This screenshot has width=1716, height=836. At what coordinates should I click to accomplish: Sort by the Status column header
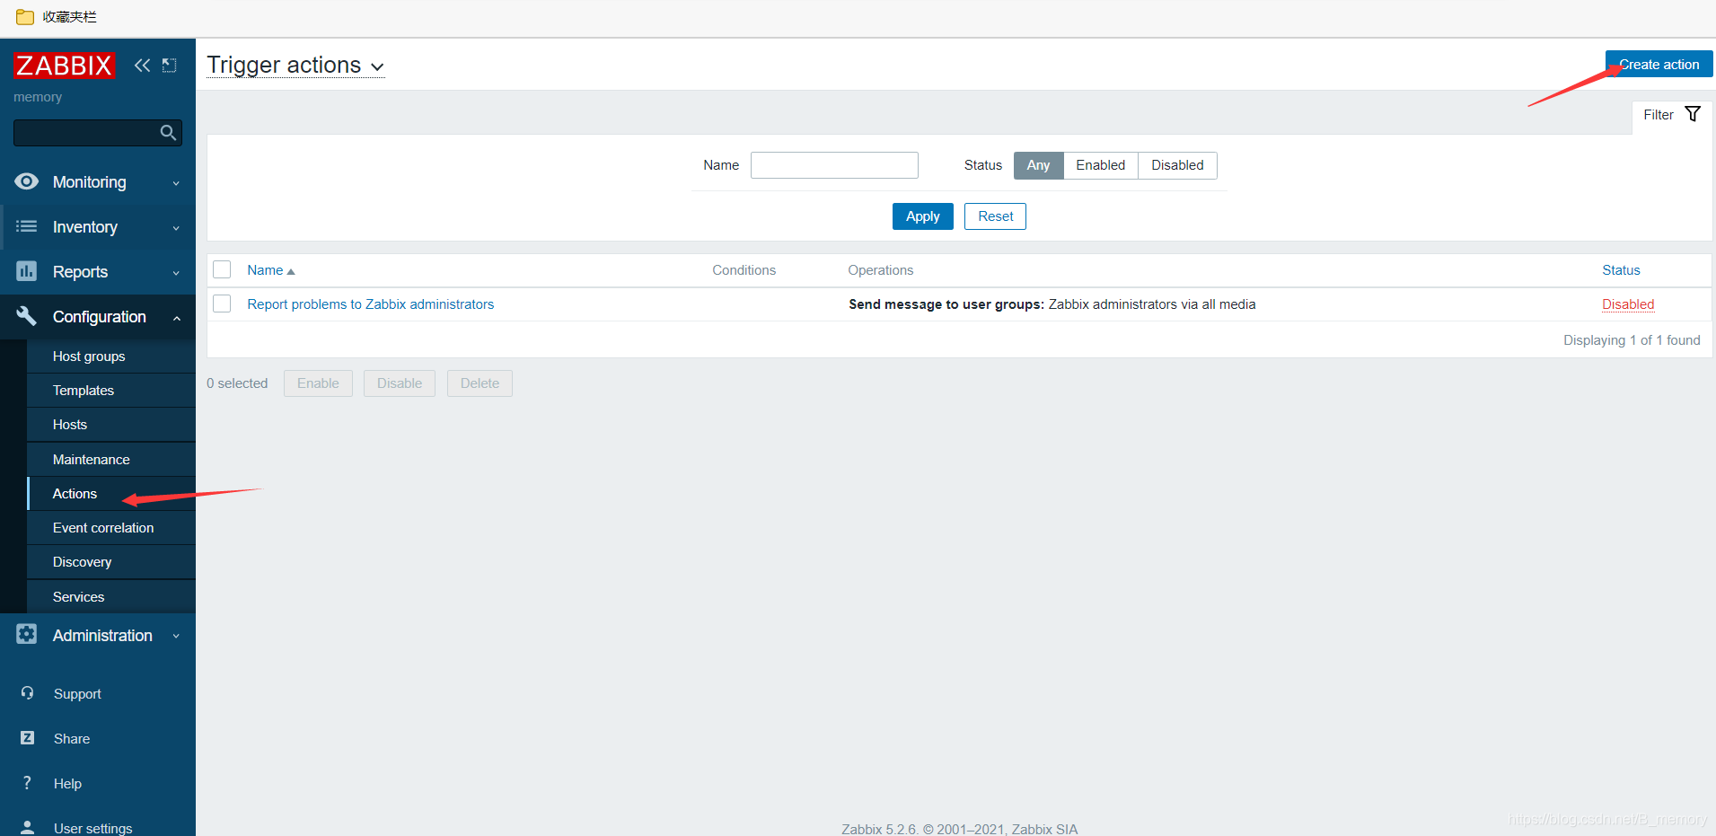[1621, 270]
